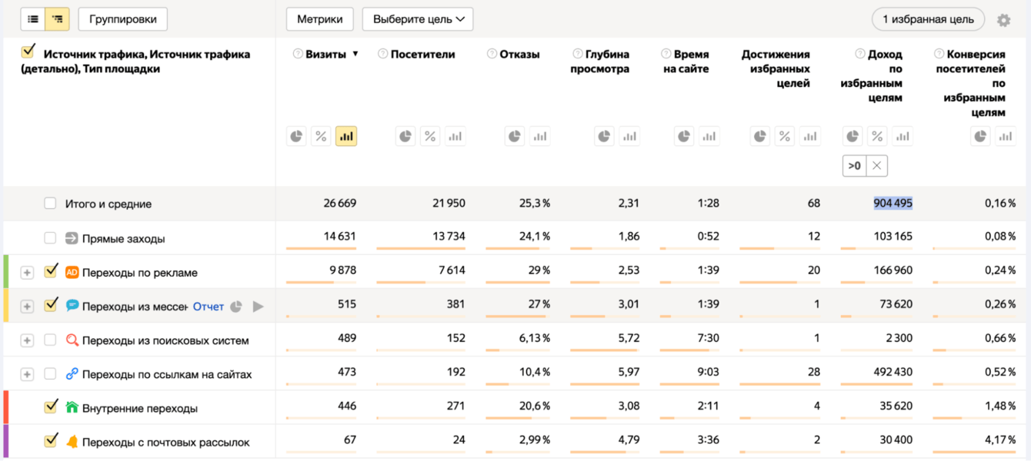Open the Метрики menu
Screen dimensions: 1031x461
click(319, 19)
